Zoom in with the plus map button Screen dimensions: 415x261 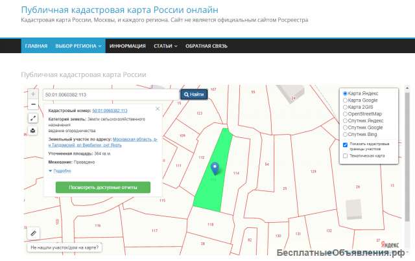coord(33,94)
